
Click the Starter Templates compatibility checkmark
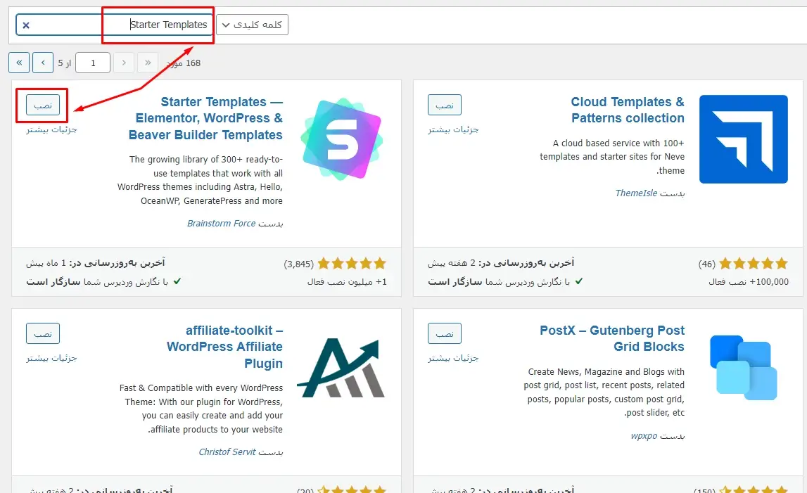(x=177, y=281)
